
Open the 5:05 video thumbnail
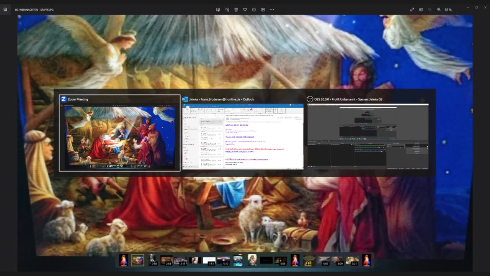click(281, 261)
